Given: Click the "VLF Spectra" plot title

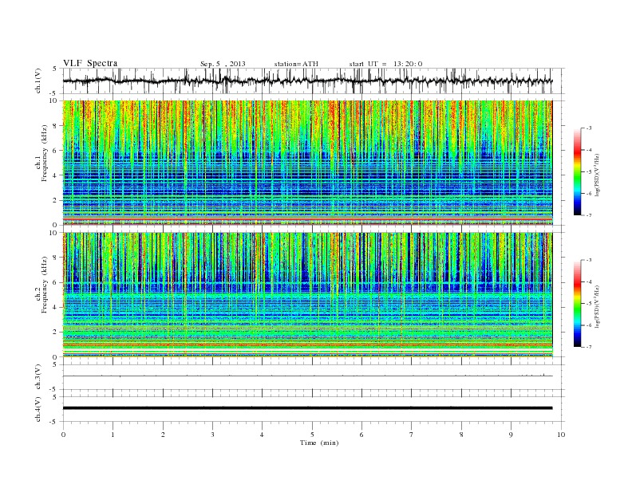Looking at the screenshot, I should click(90, 63).
